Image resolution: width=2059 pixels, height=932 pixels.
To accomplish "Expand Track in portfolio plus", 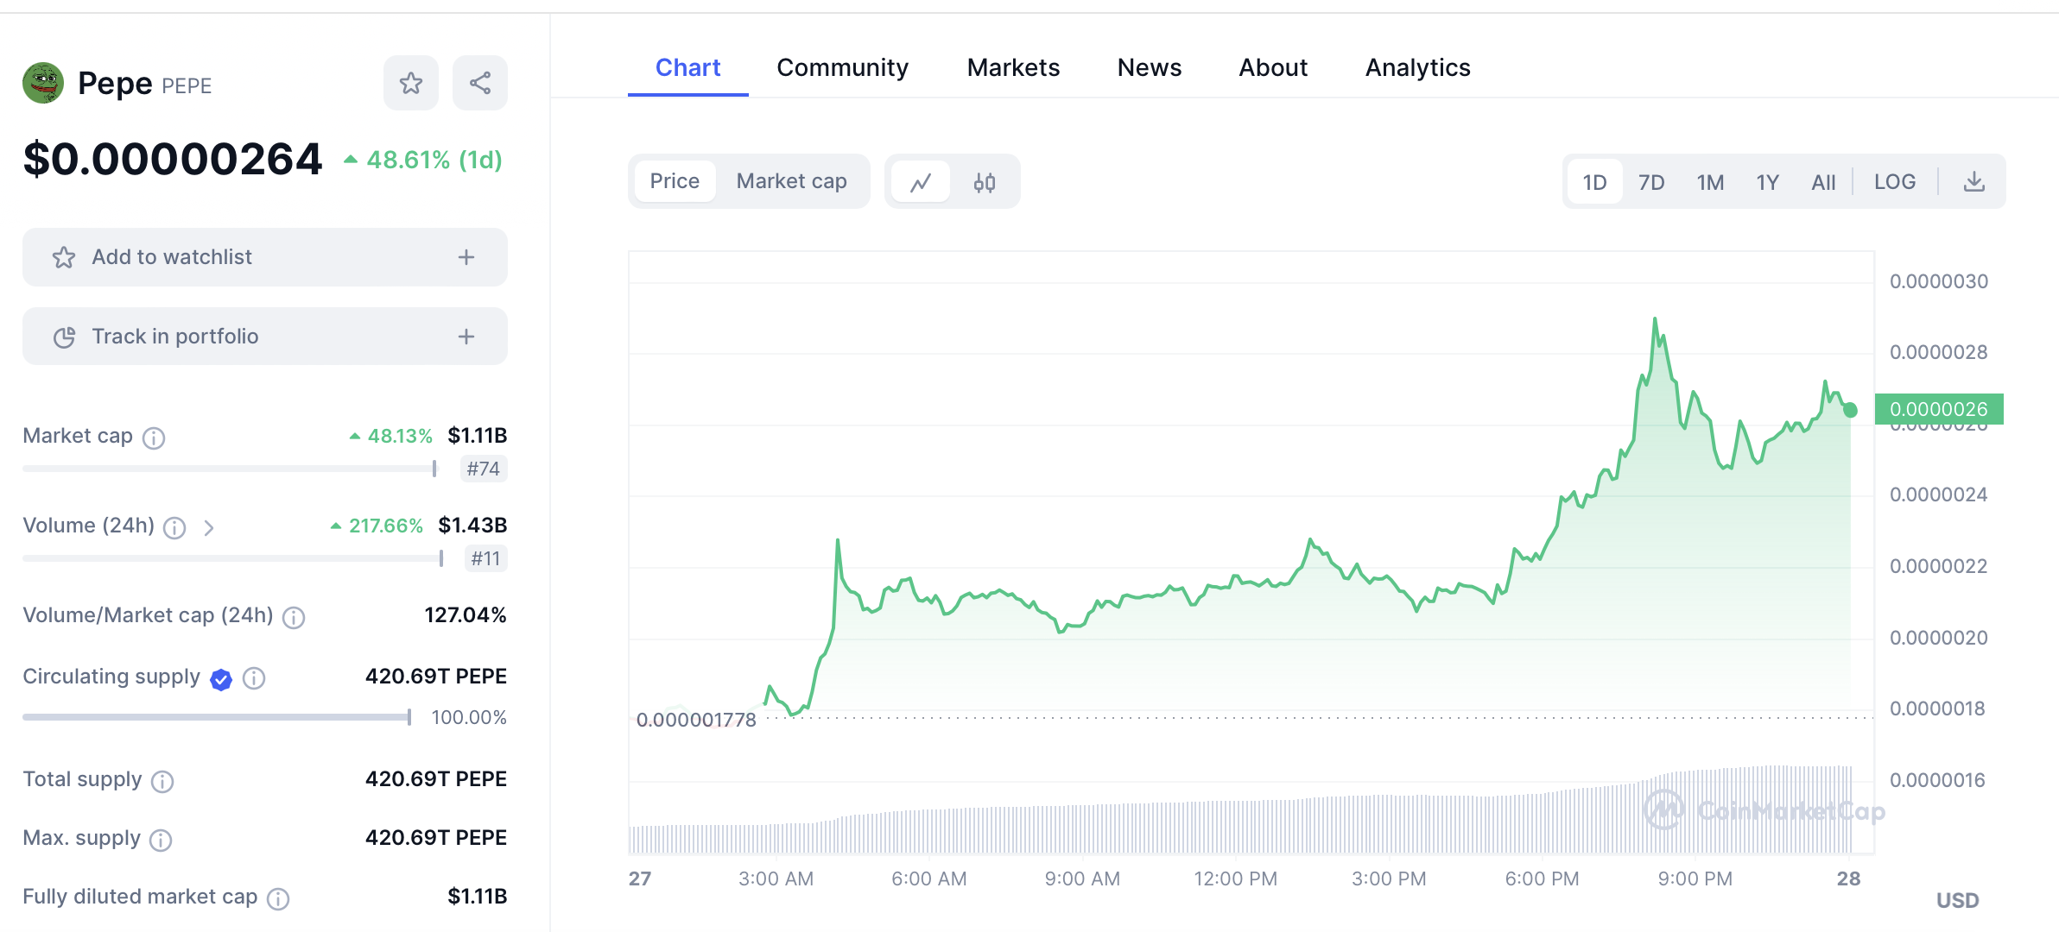I will 466,337.
